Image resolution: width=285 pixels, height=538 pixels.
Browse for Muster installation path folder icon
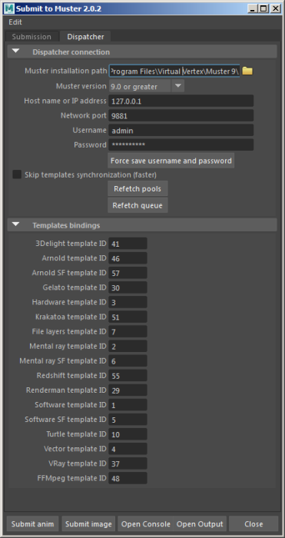tap(247, 71)
